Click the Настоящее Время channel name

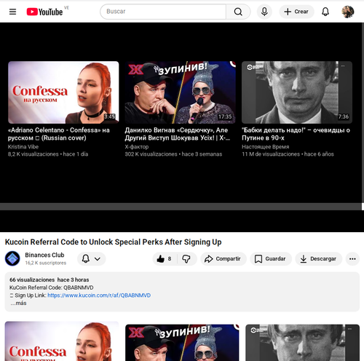point(265,147)
